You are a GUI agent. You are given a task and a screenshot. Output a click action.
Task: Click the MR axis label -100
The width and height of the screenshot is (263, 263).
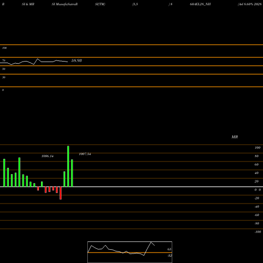pos(258,232)
